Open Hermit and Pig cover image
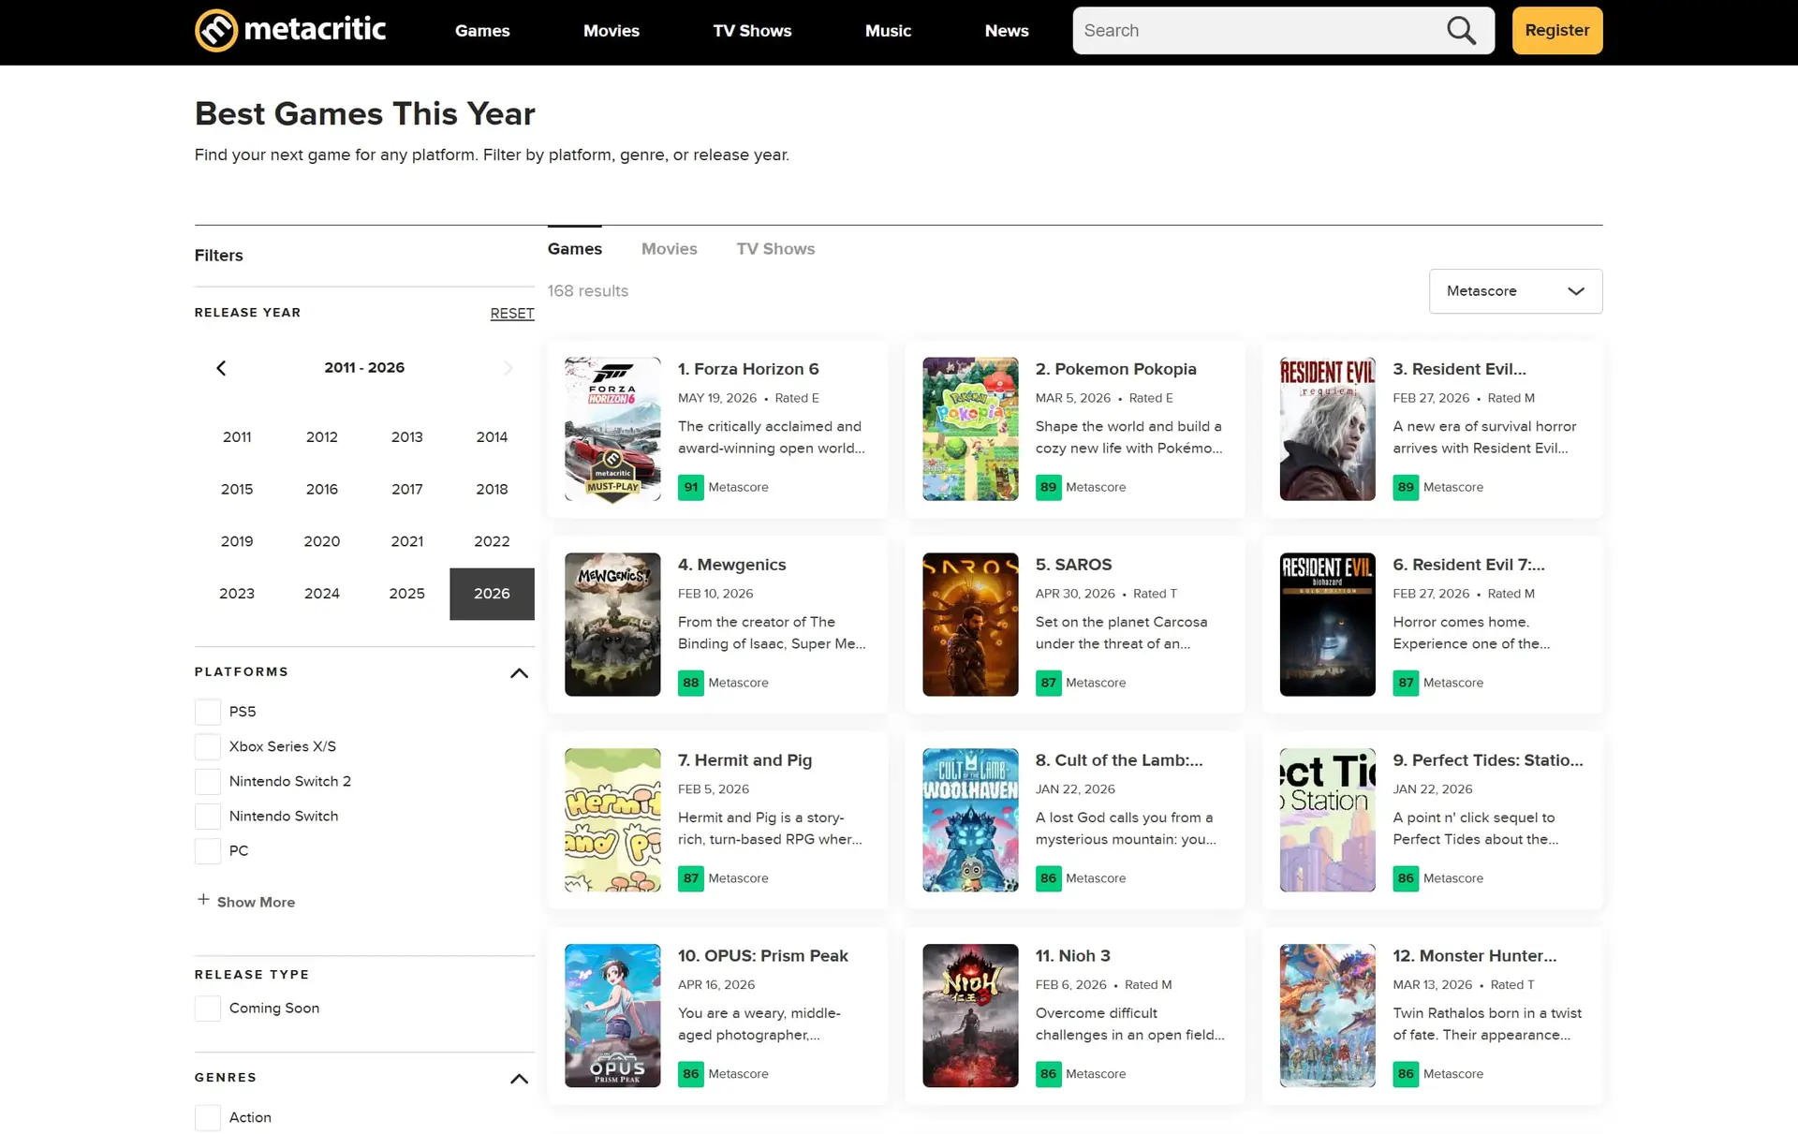 pyautogui.click(x=612, y=820)
